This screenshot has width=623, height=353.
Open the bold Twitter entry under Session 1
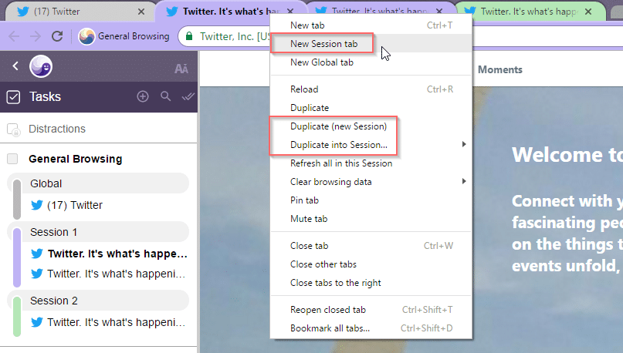point(109,254)
